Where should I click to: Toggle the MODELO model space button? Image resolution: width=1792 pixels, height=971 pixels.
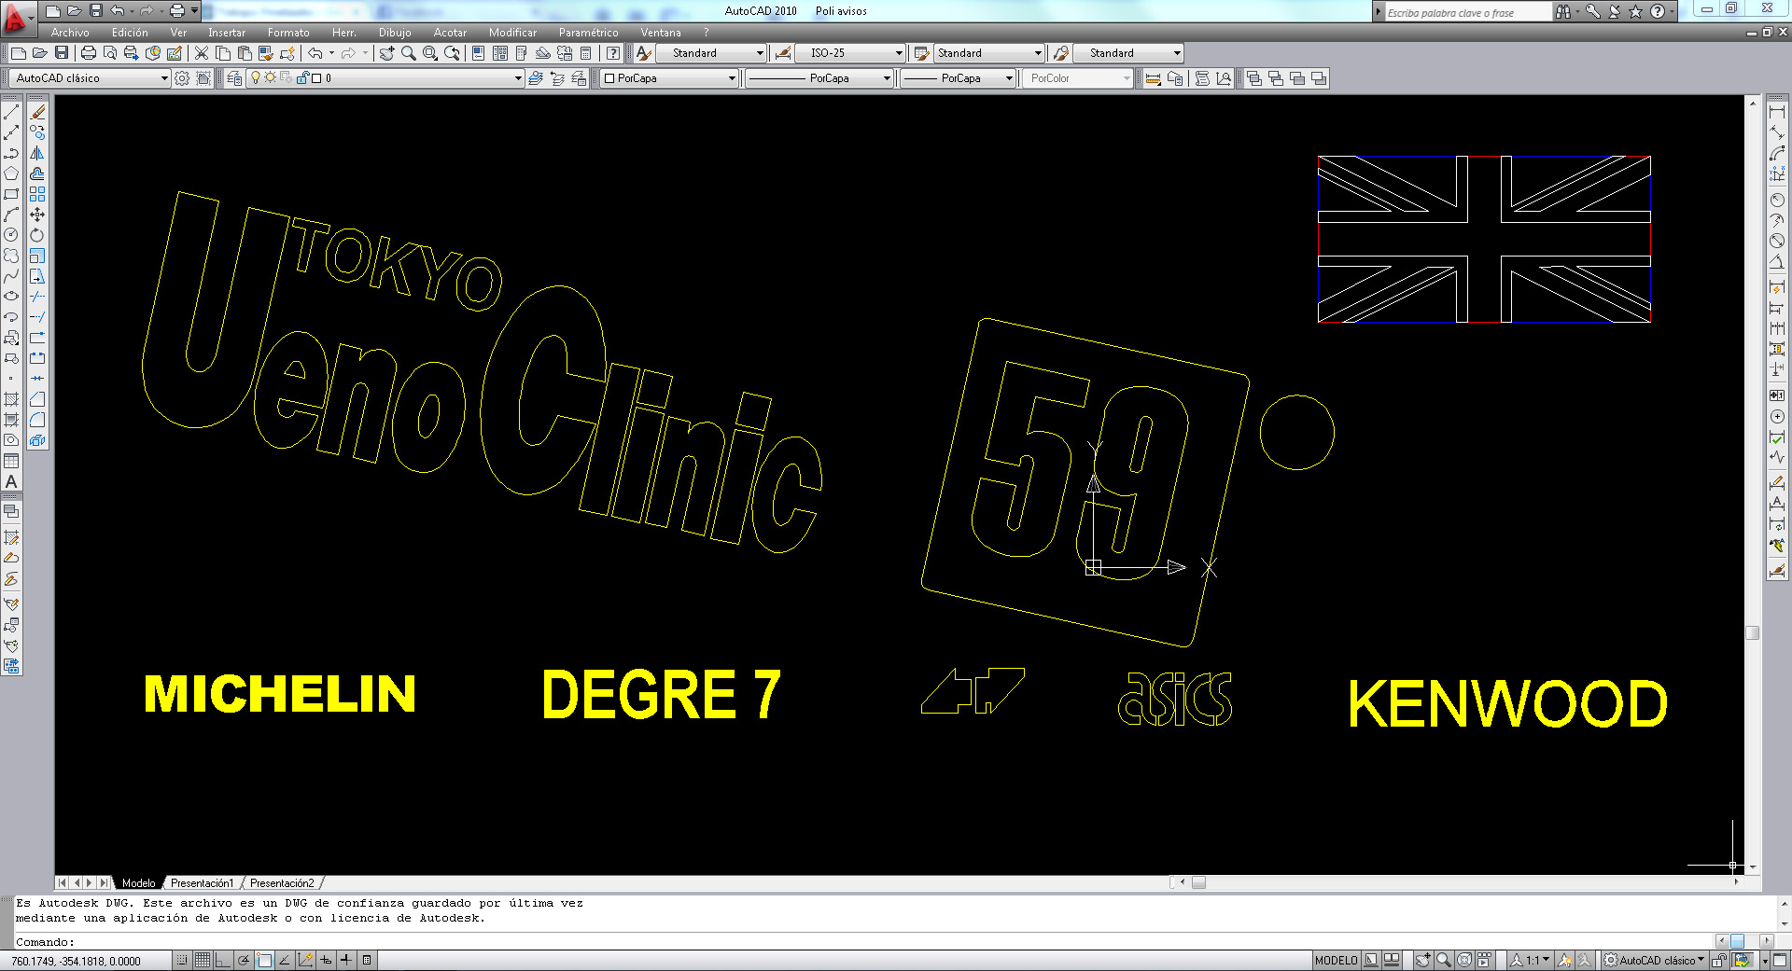pos(1337,960)
